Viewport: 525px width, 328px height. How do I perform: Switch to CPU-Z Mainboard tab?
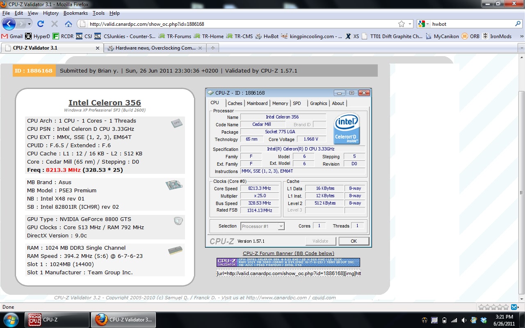tap(257, 103)
